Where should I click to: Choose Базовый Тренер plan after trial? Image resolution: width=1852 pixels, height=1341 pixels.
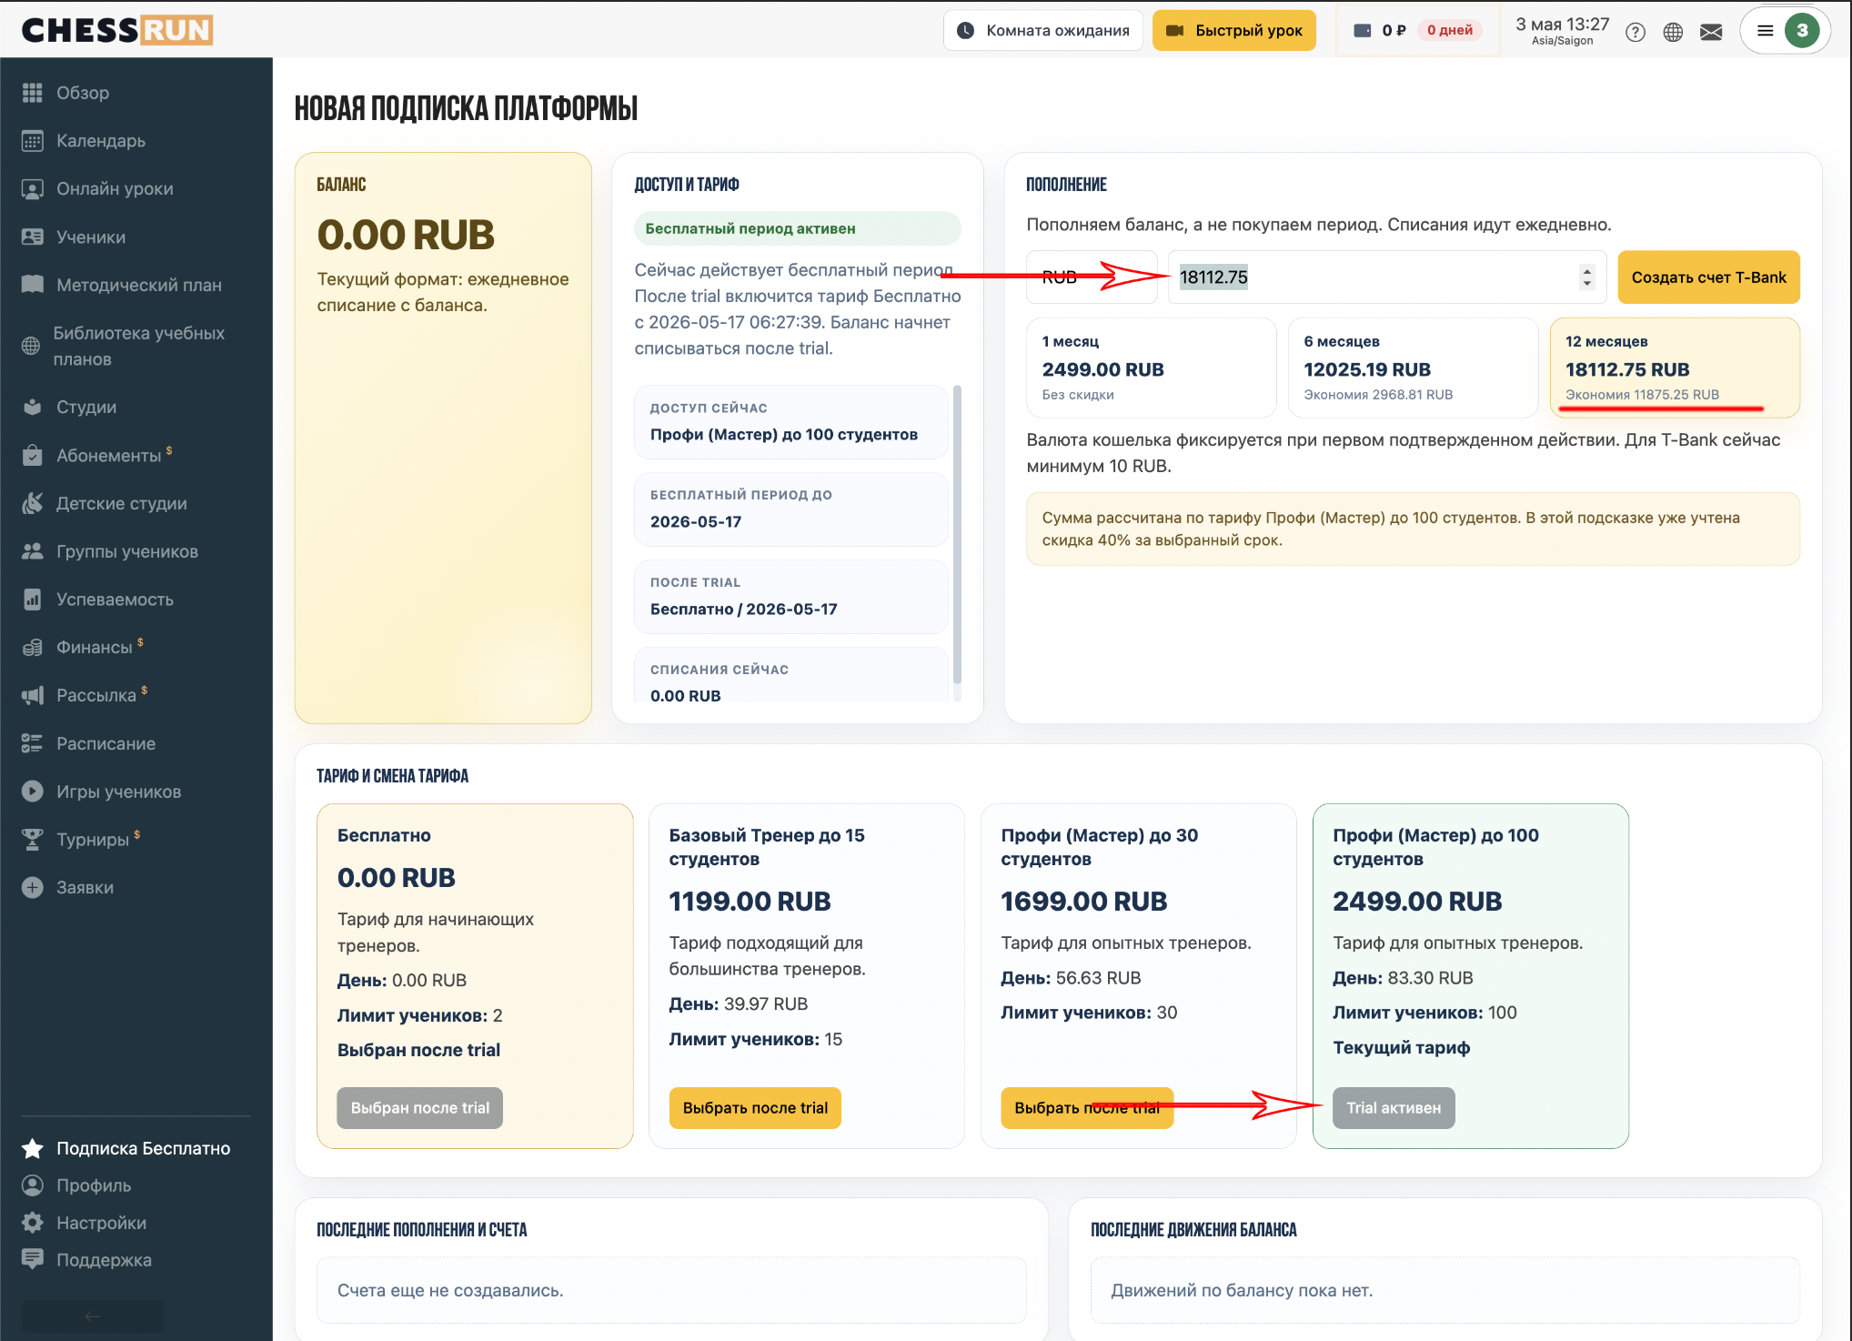[755, 1108]
